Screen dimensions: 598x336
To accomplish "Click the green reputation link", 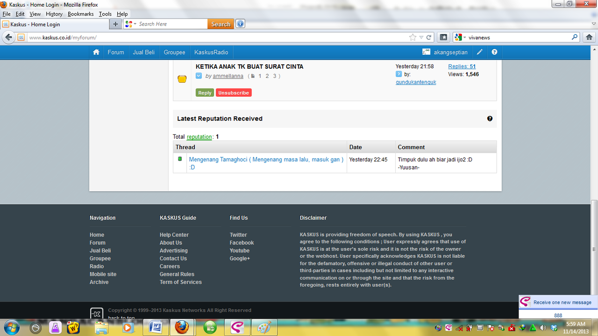I will 199,137.
